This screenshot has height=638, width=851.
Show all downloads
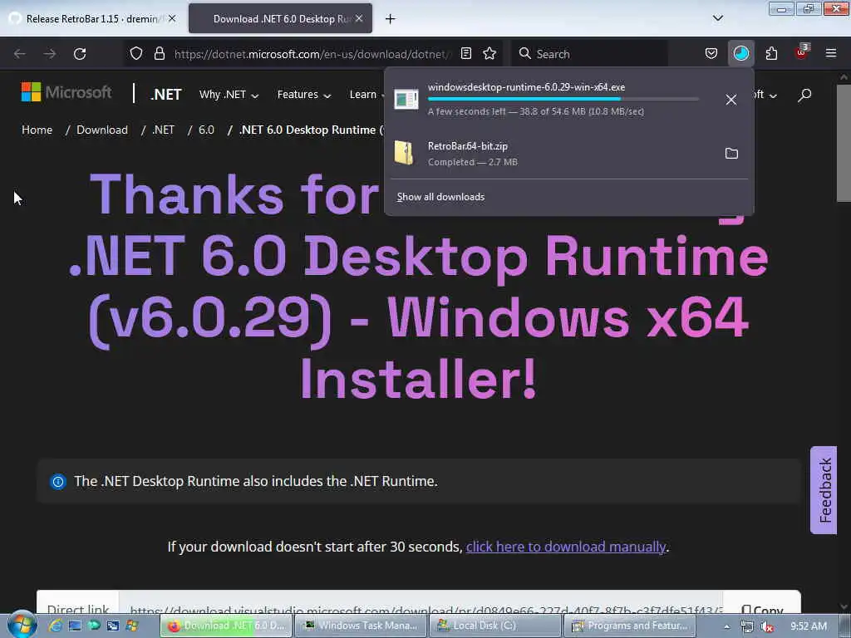point(440,197)
